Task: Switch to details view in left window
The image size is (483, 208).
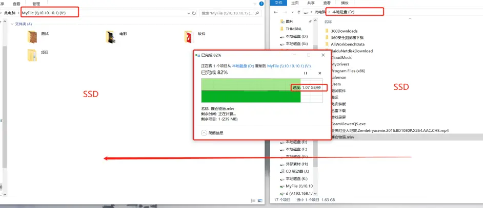Action: [x=253, y=201]
